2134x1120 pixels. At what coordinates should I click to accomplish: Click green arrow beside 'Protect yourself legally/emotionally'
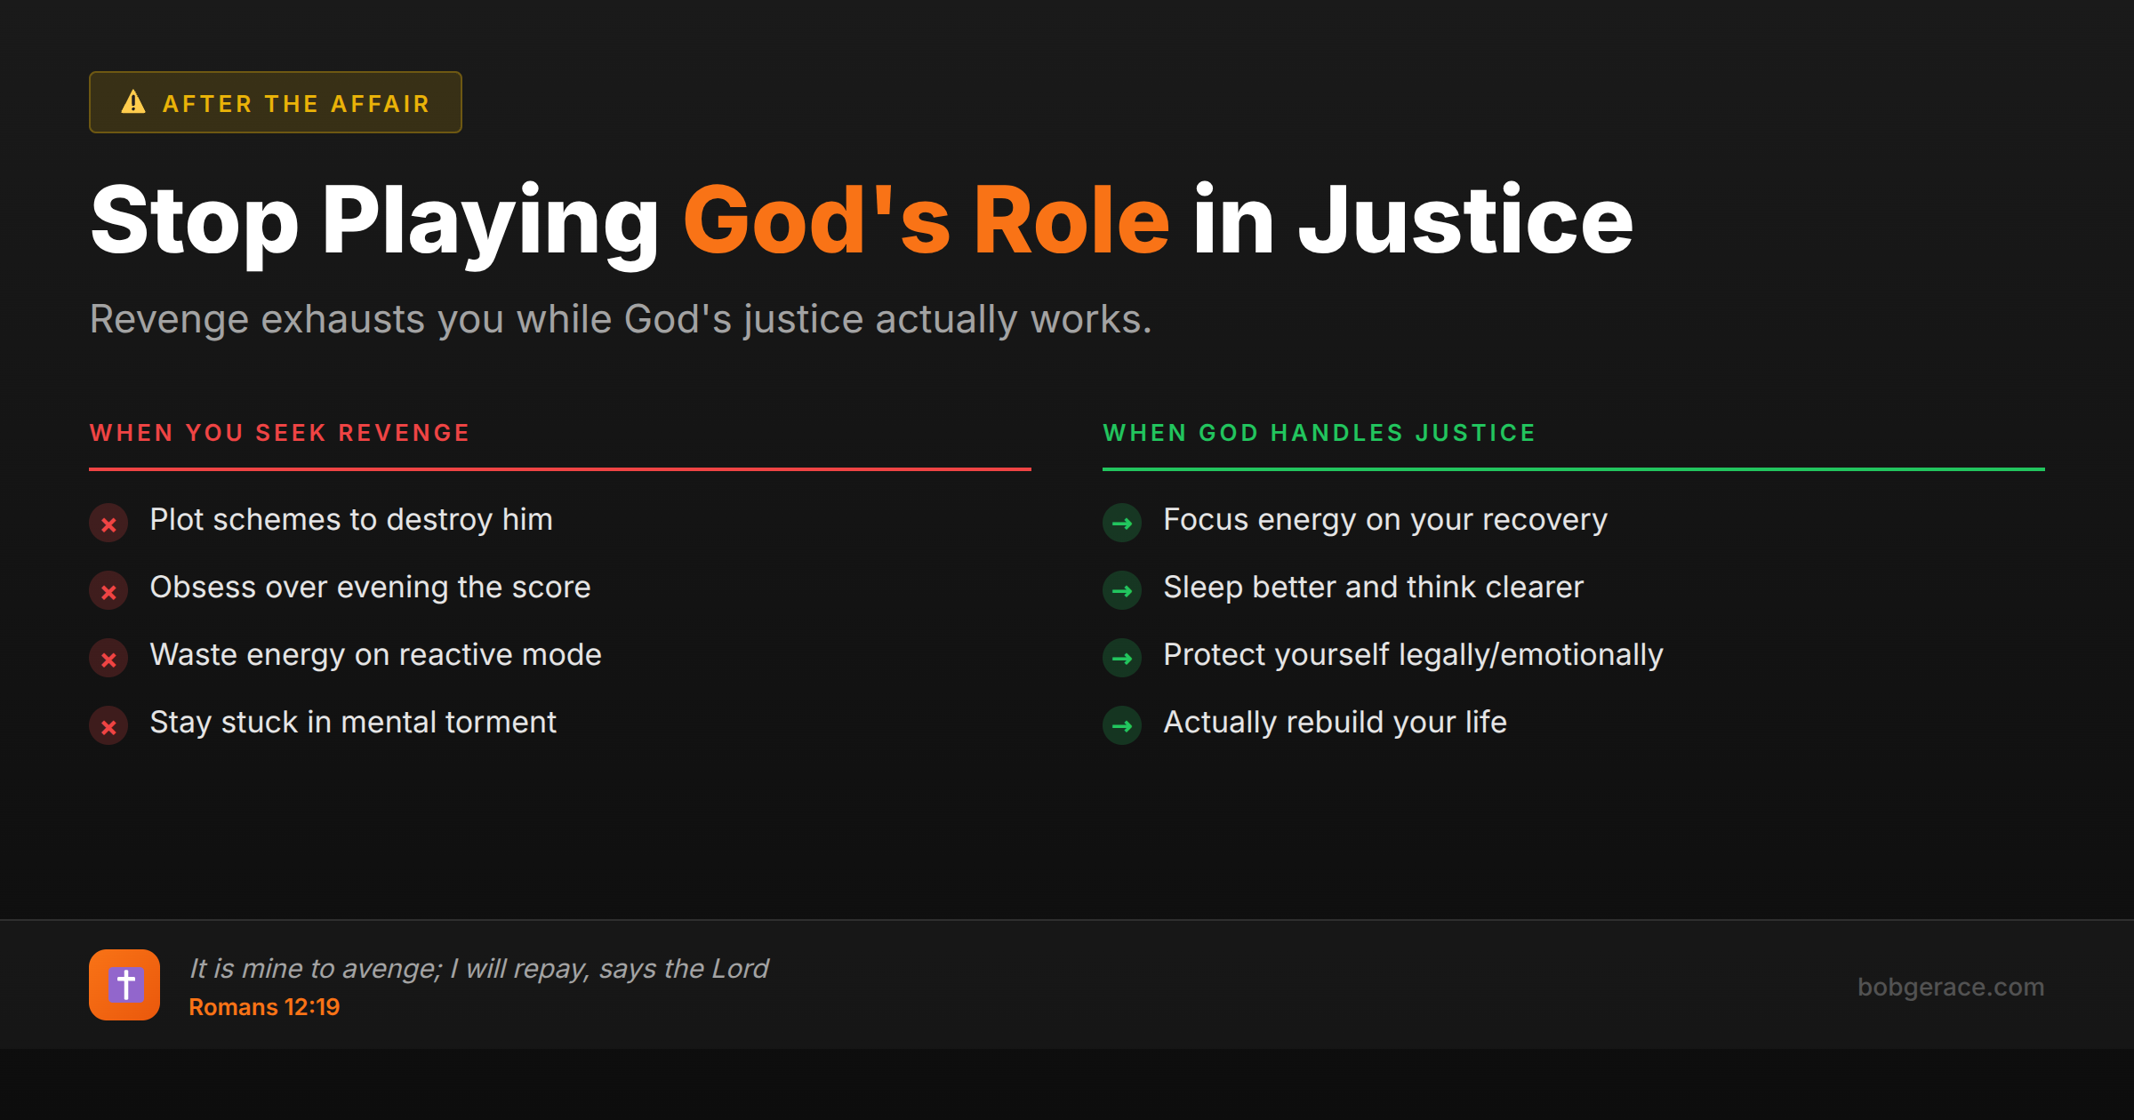tap(1122, 659)
